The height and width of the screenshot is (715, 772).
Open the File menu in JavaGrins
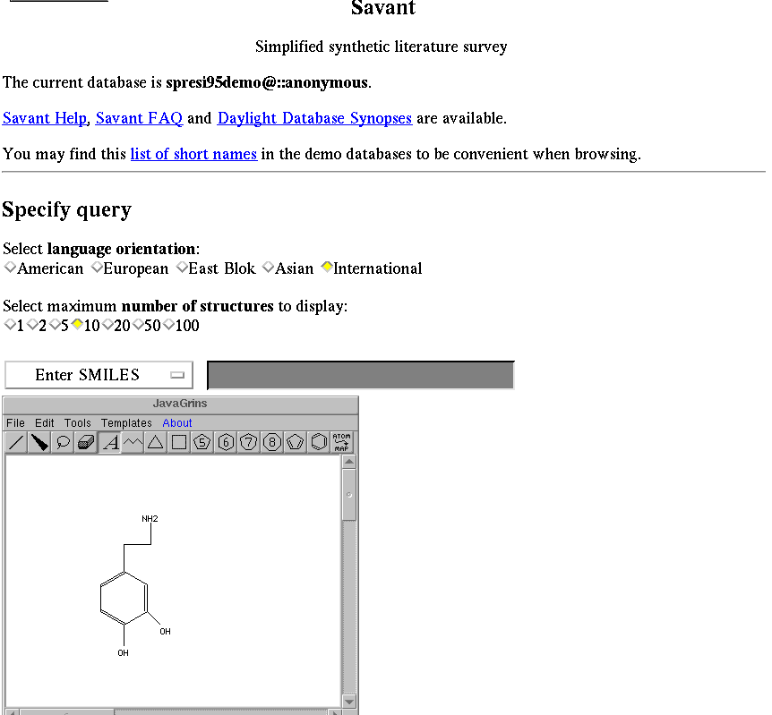[15, 423]
